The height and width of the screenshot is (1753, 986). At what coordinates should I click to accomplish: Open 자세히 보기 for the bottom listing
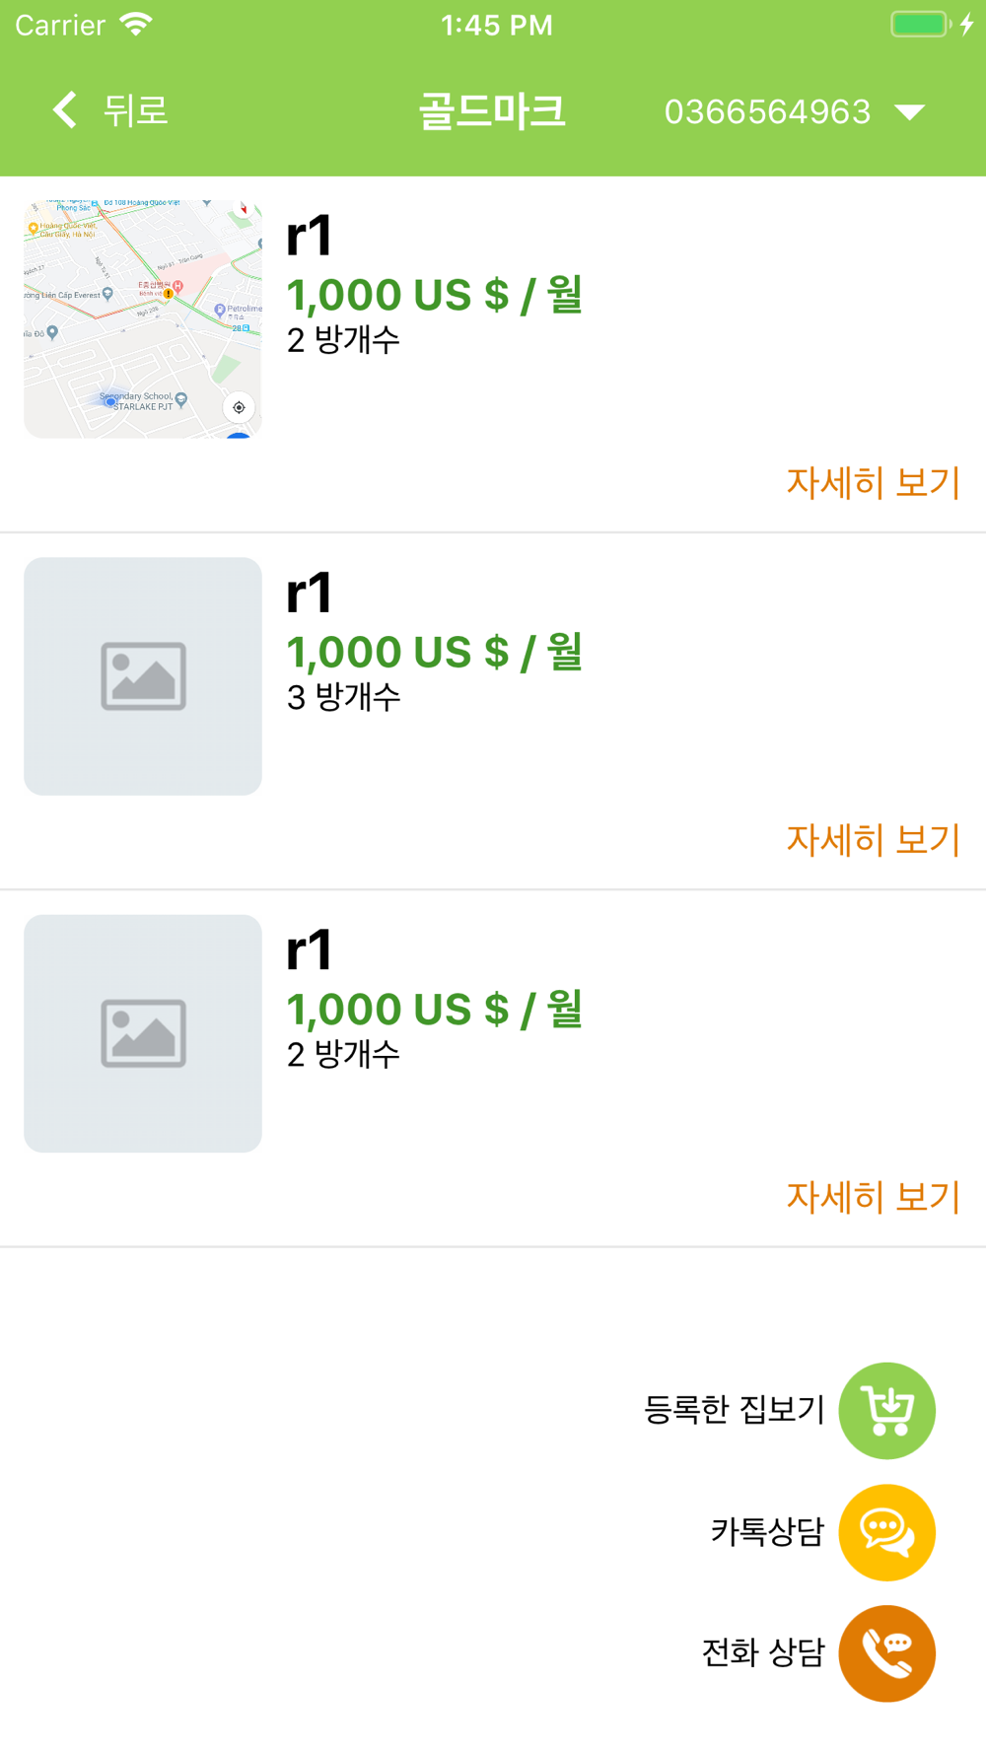coord(873,1197)
